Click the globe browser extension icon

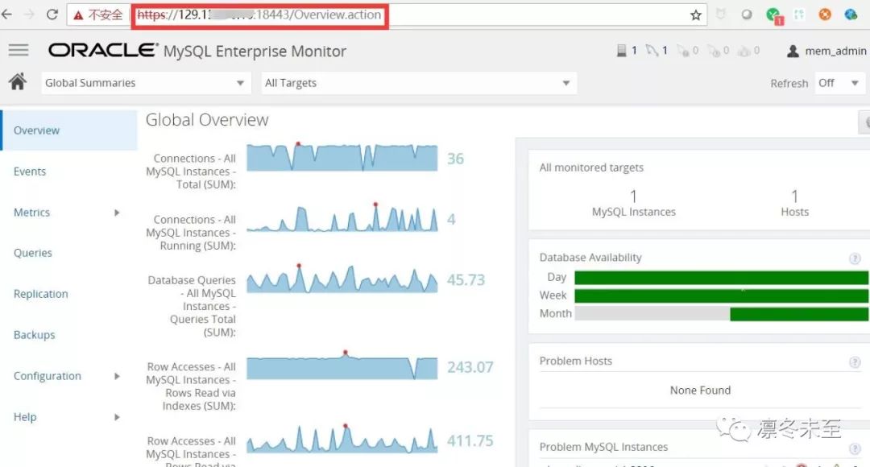click(851, 14)
